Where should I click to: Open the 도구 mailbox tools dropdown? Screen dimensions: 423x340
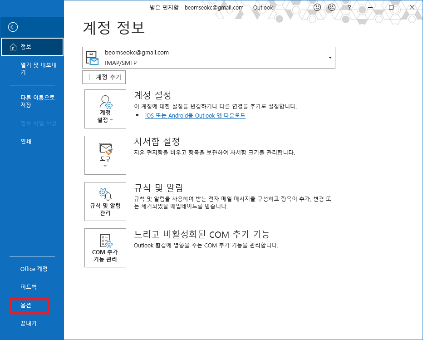click(x=105, y=155)
